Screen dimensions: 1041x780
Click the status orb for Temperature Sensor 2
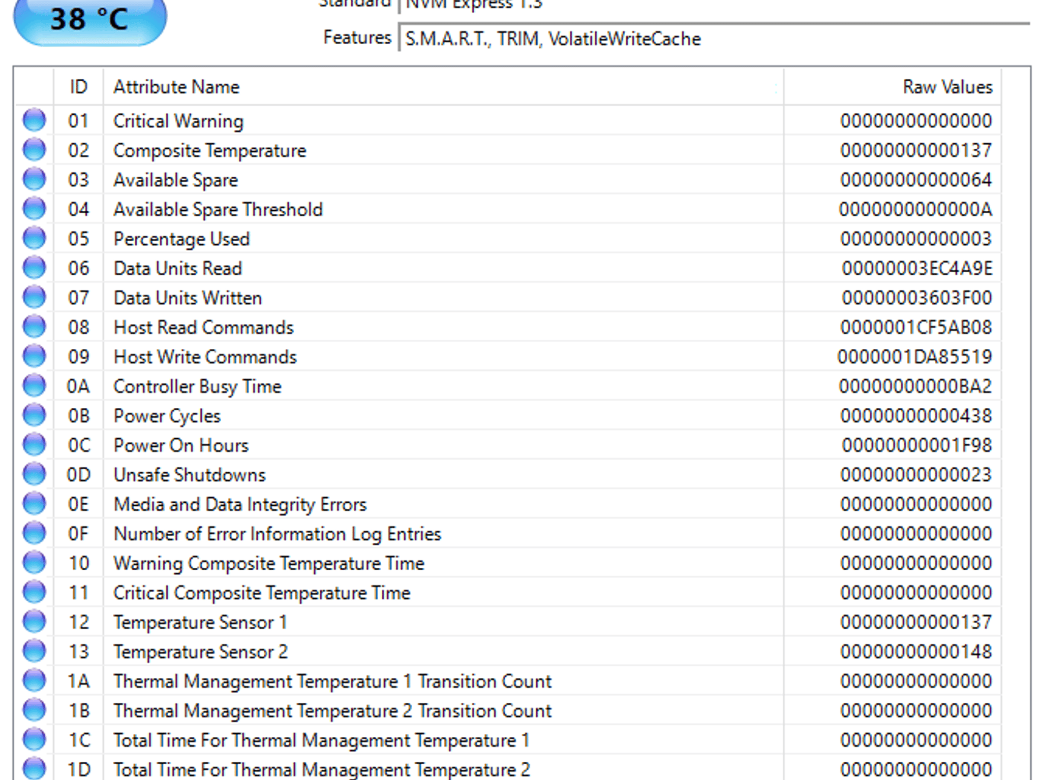[35, 651]
